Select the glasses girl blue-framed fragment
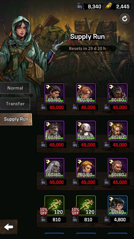 click(x=118, y=205)
